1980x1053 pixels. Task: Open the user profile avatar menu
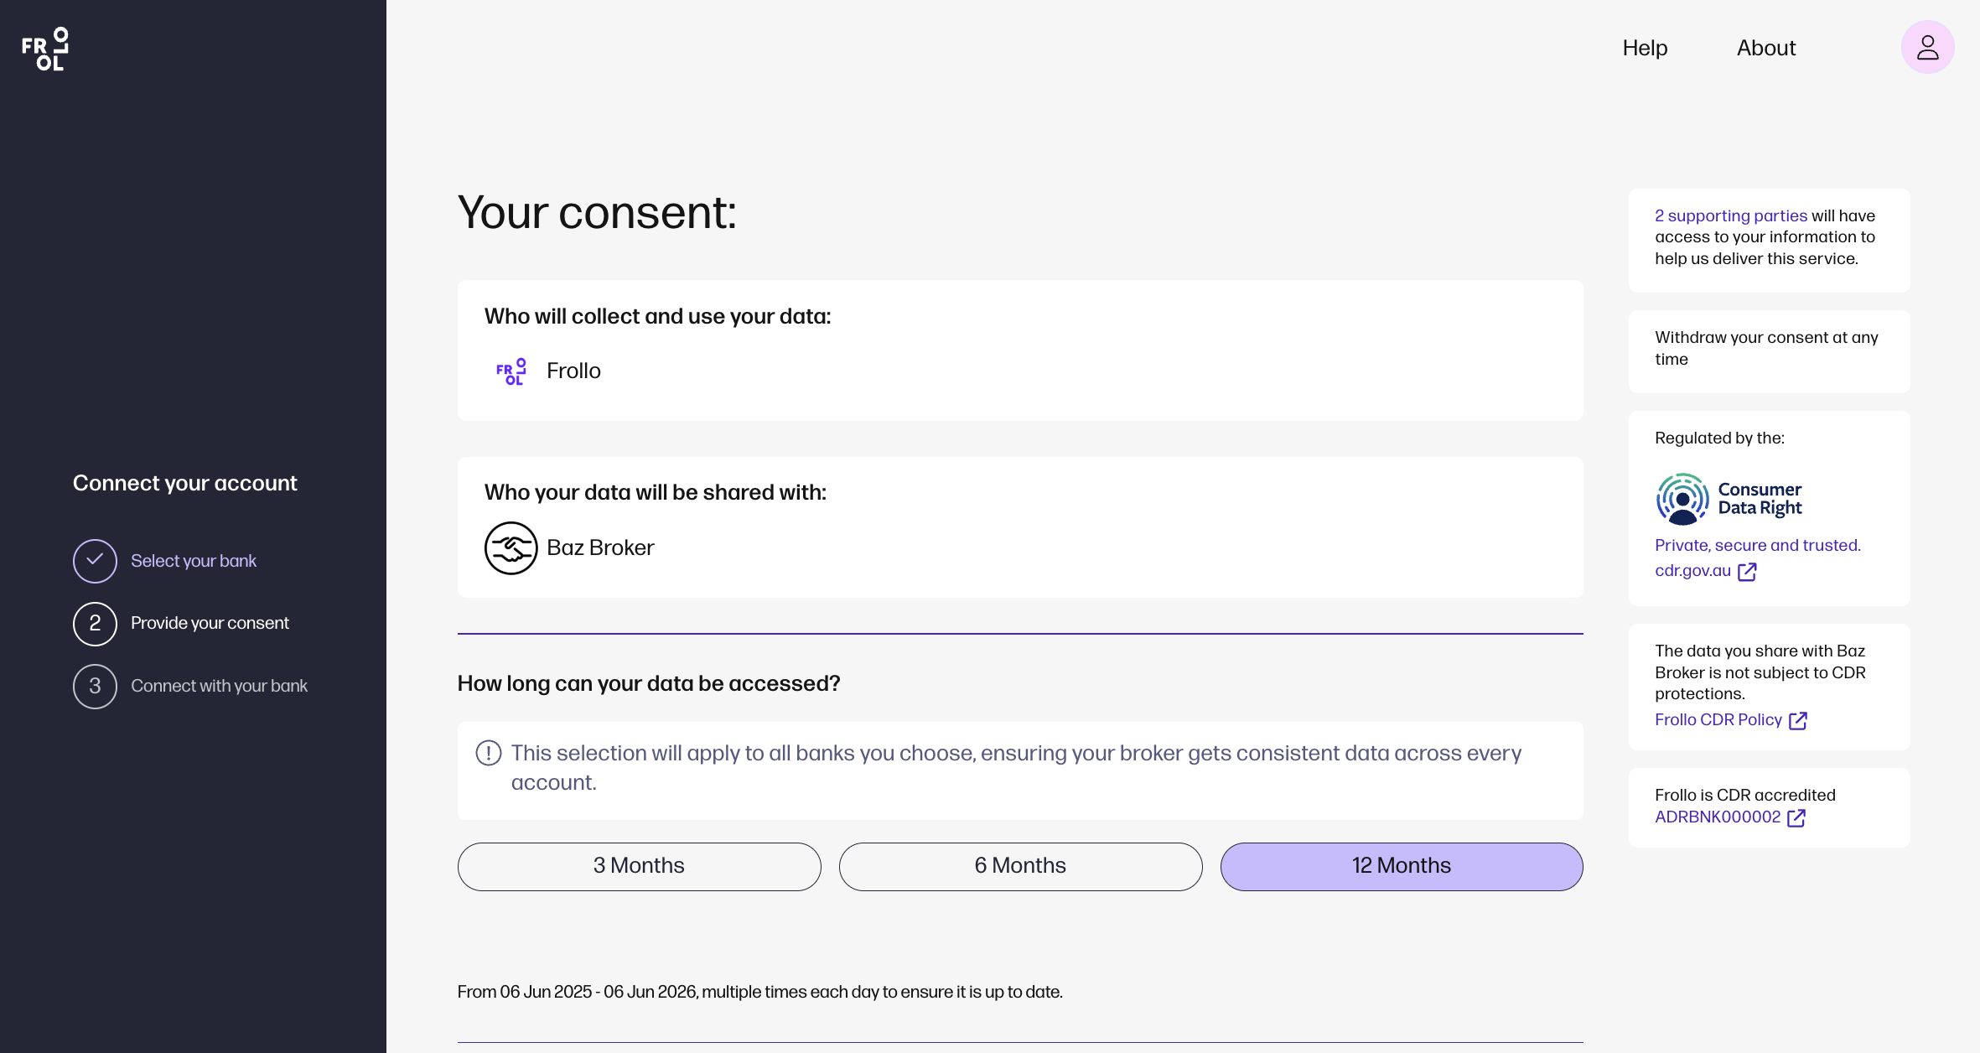click(1927, 48)
